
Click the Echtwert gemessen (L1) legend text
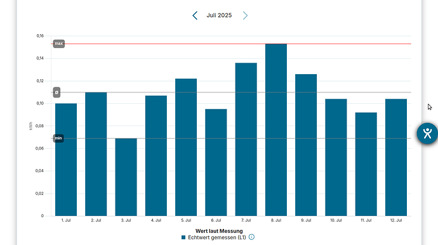tap(216, 237)
